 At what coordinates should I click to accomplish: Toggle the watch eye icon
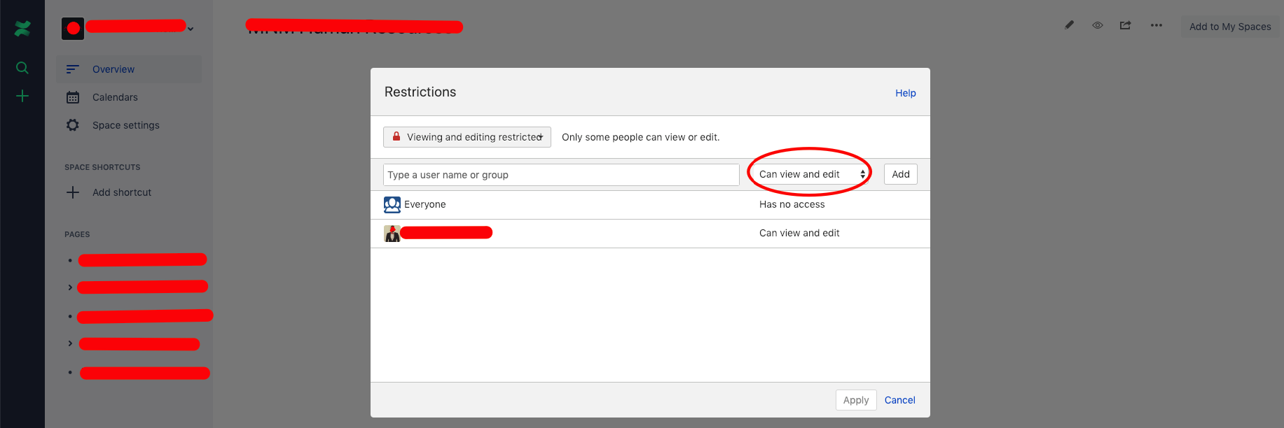point(1098,25)
